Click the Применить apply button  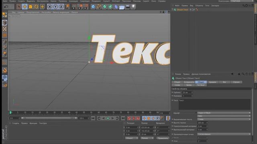[x=163, y=138]
